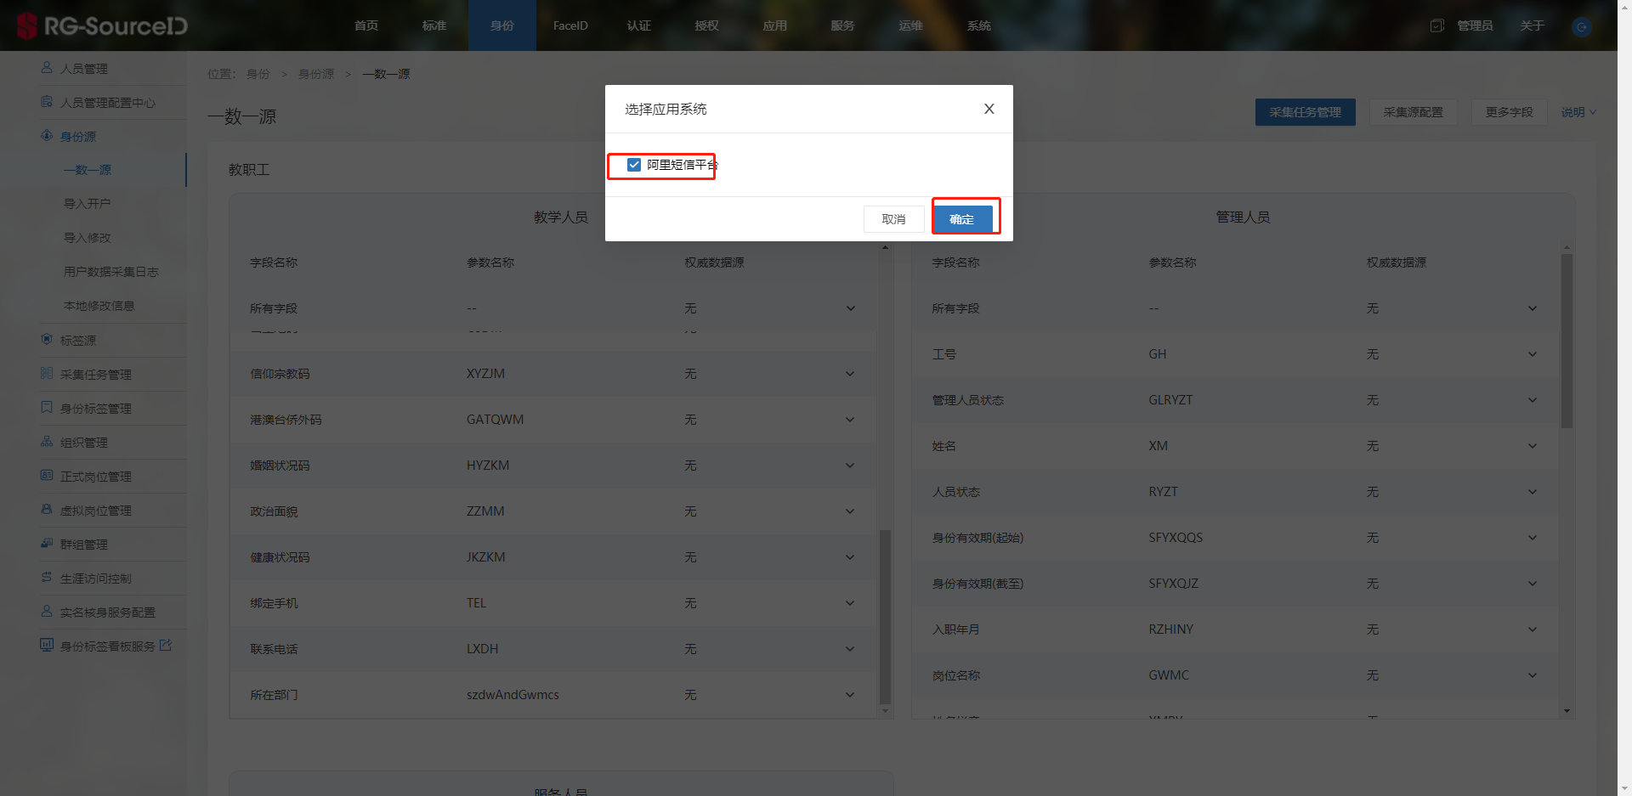Click the 人员管理配置中心 sidebar icon
1632x796 pixels.
point(47,101)
